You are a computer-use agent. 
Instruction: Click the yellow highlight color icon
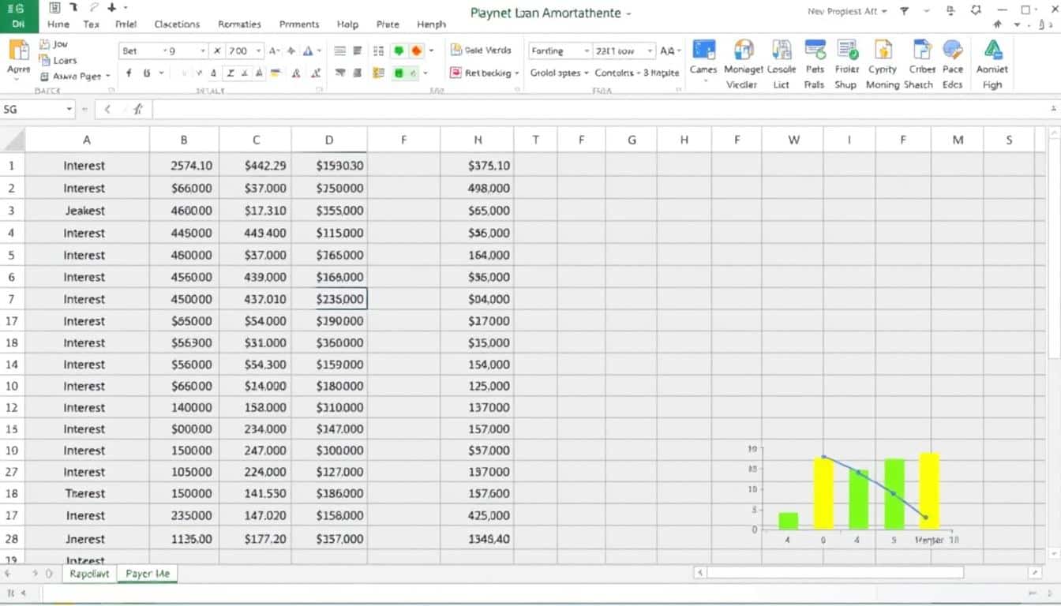click(276, 73)
